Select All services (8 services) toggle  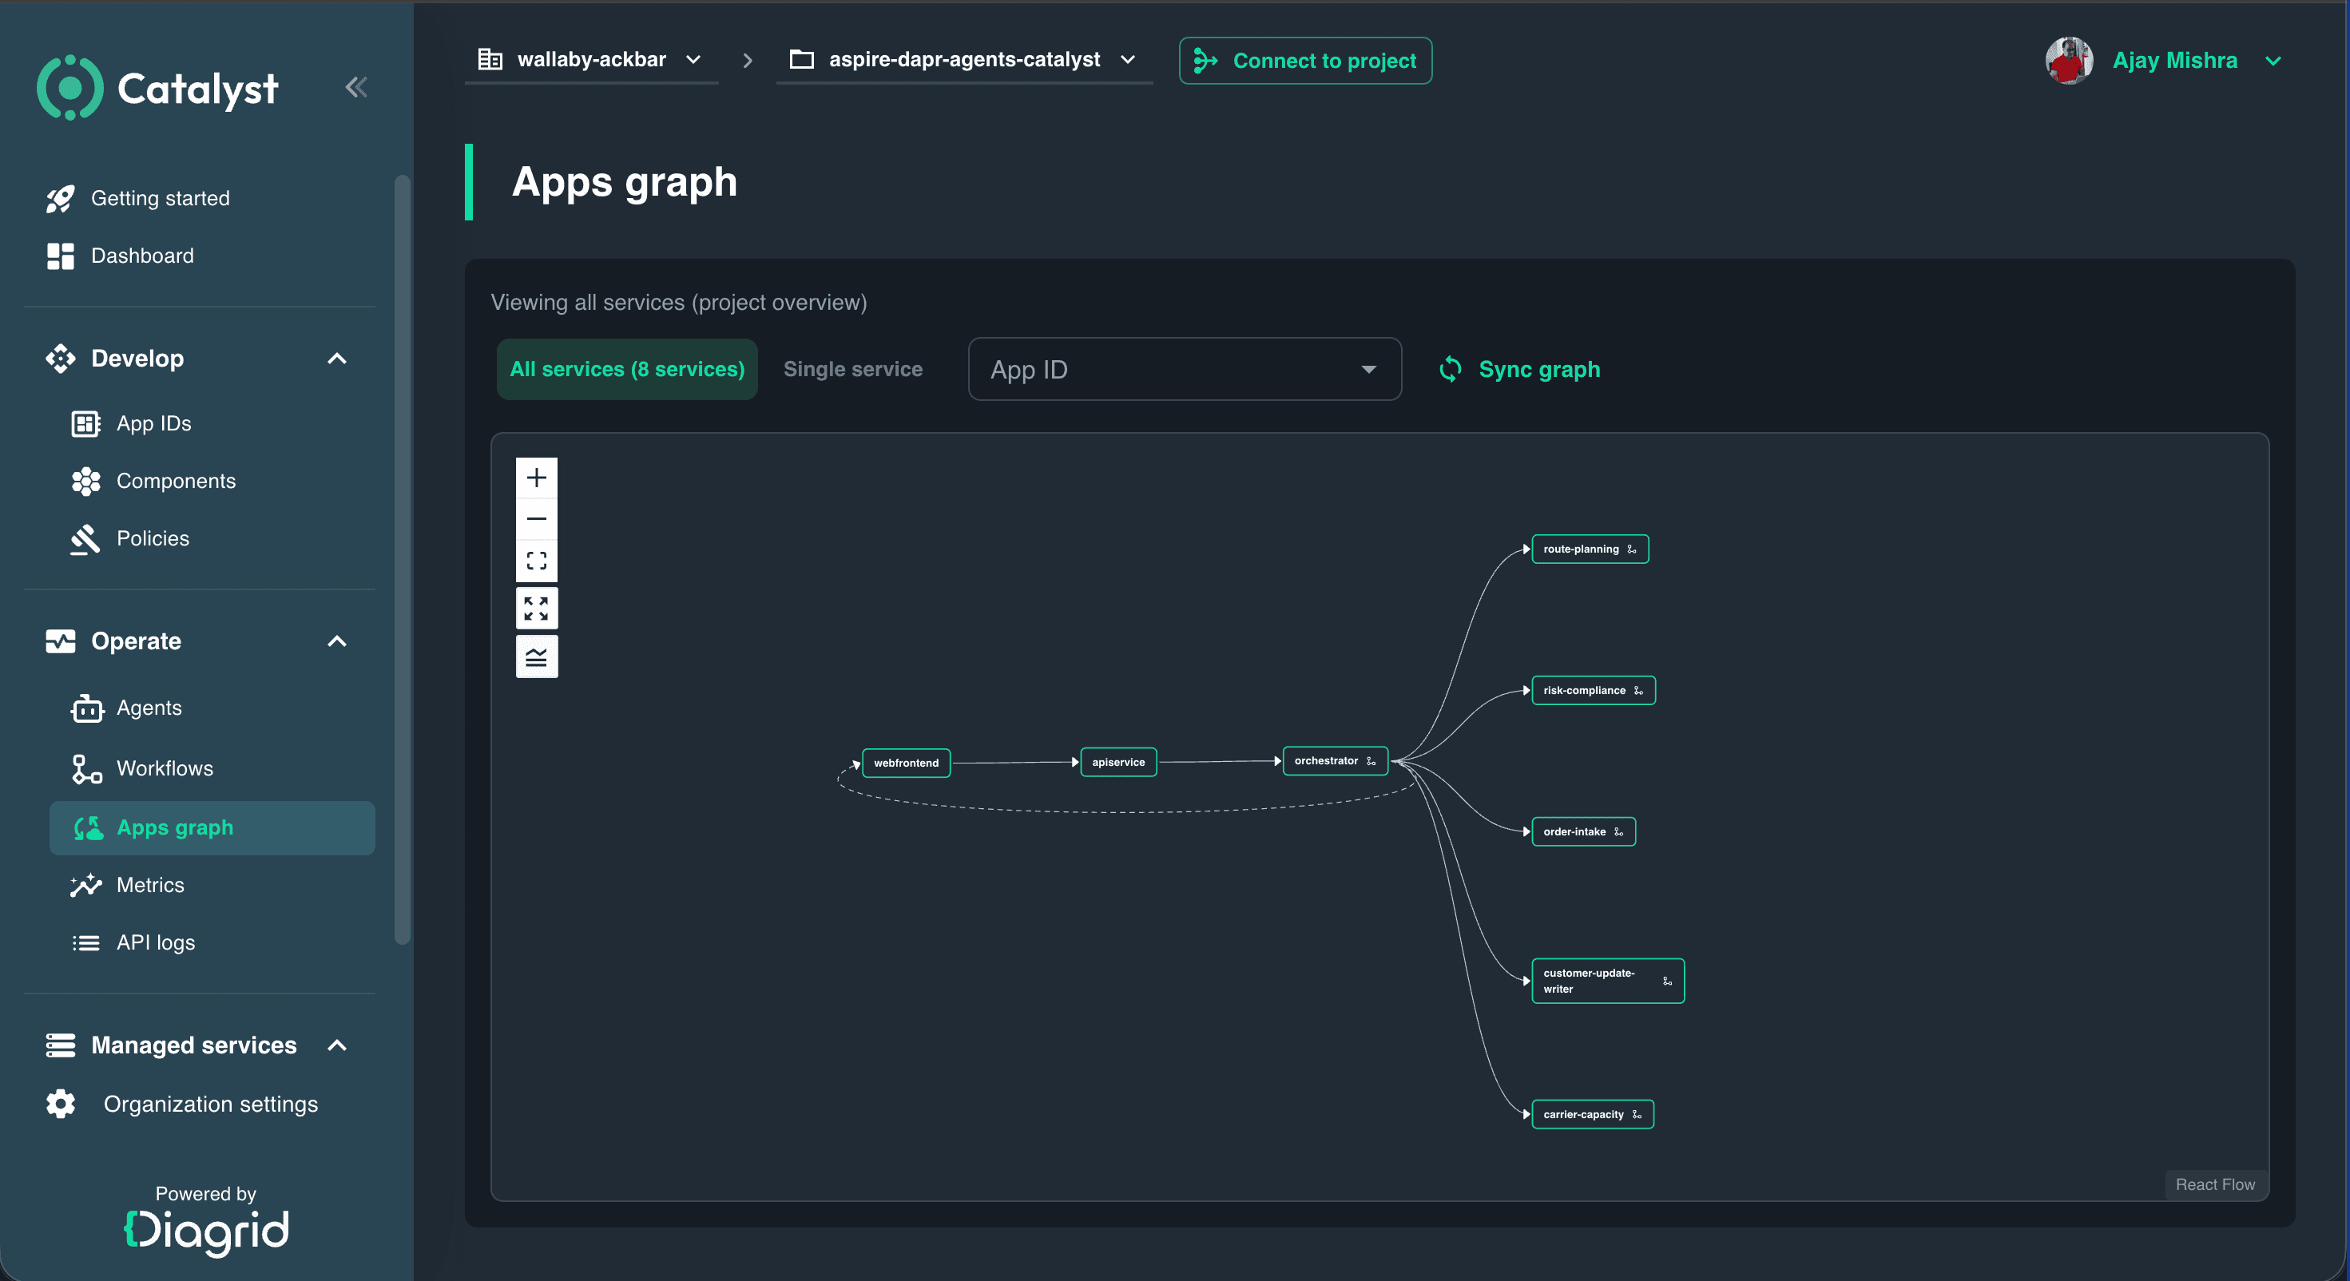pos(627,369)
